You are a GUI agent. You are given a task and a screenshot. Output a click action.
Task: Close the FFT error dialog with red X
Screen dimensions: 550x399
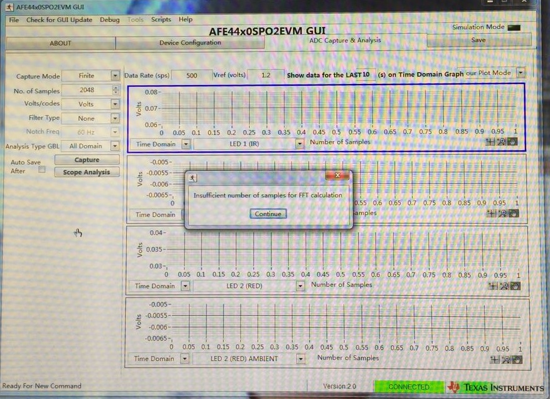(337, 175)
